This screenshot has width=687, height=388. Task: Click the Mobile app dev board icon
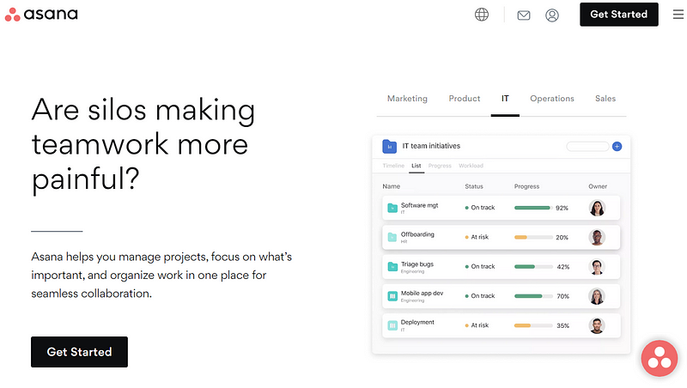point(392,296)
